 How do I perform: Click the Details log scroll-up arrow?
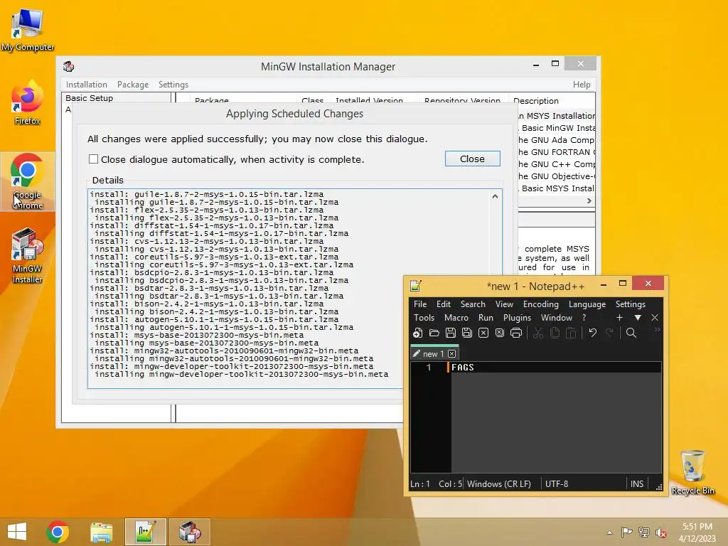(495, 196)
